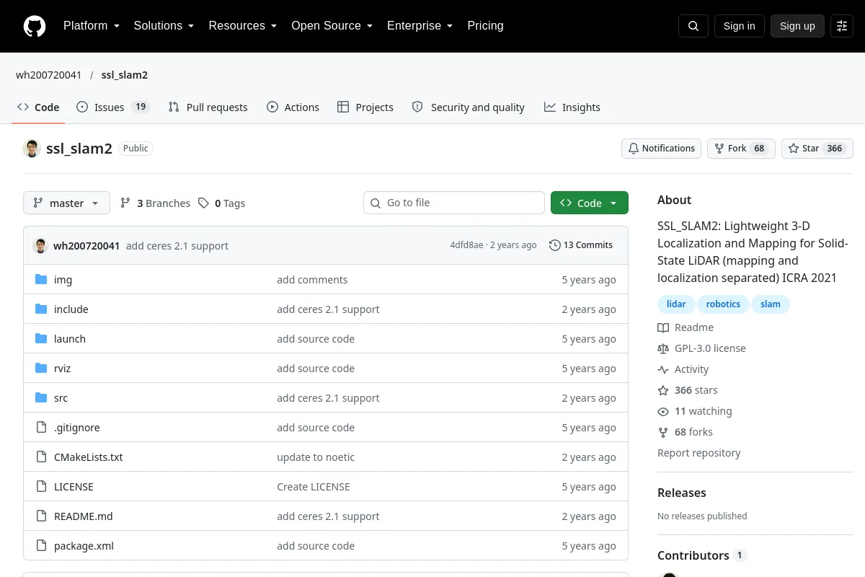Open the appearance settings sliders icon
Screen dimensions: 865x577
click(842, 26)
